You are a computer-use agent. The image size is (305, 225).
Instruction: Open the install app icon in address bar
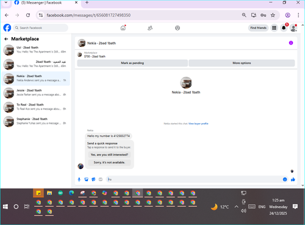click(254, 15)
